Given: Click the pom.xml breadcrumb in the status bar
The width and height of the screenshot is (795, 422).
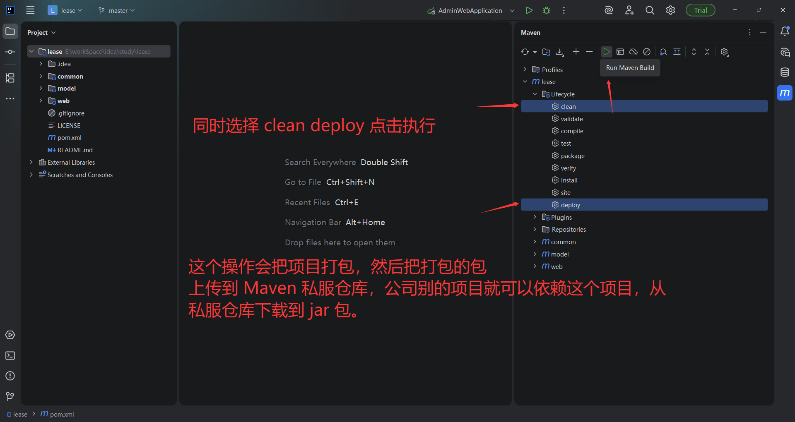Looking at the screenshot, I should pyautogui.click(x=57, y=414).
